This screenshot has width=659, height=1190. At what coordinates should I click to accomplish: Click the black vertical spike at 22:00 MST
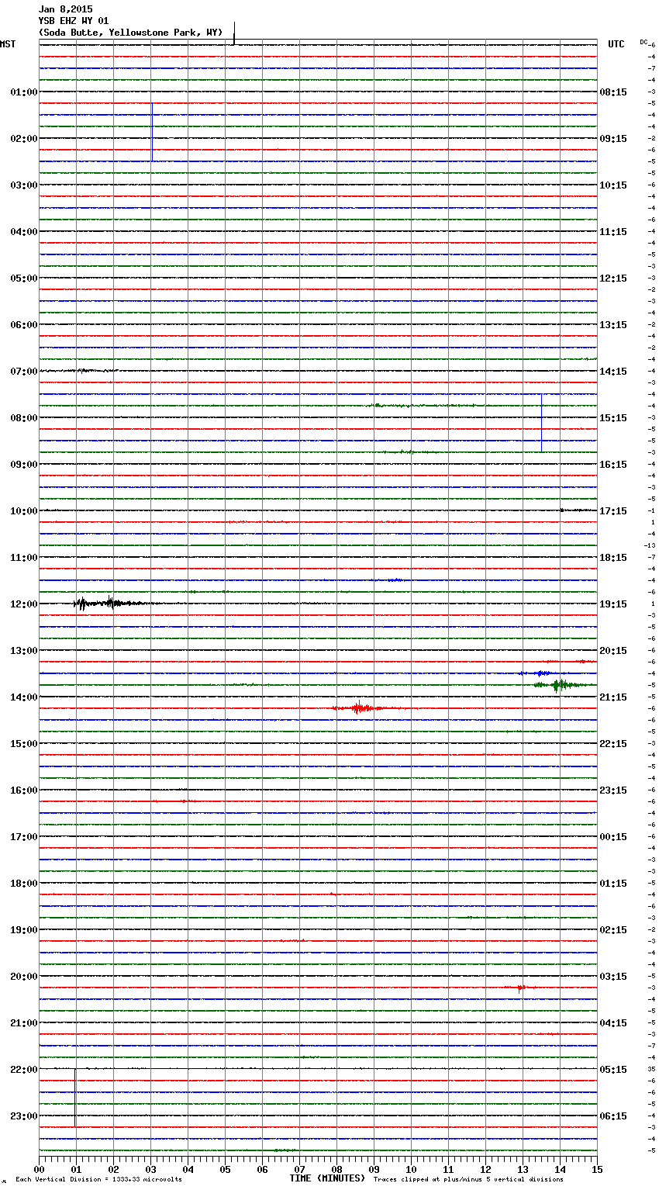[x=75, y=1098]
